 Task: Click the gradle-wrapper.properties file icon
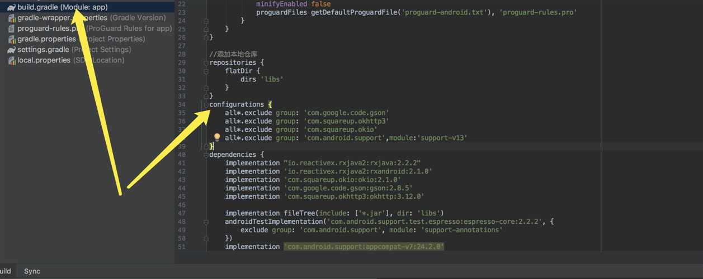12,18
